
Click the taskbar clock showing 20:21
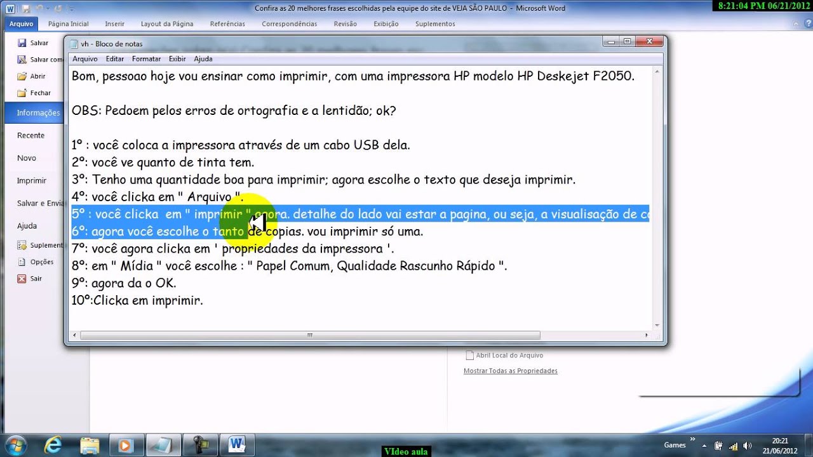[x=780, y=445]
